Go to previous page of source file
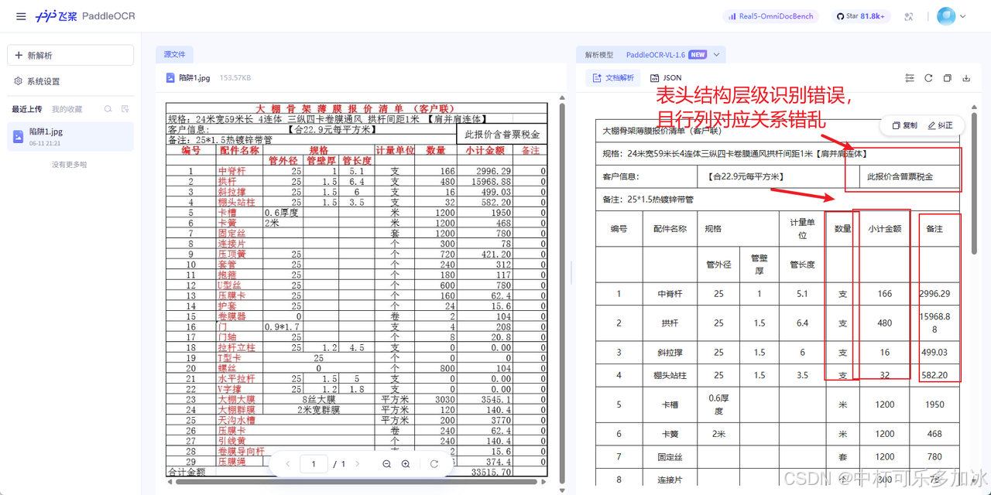The image size is (991, 495). [288, 464]
